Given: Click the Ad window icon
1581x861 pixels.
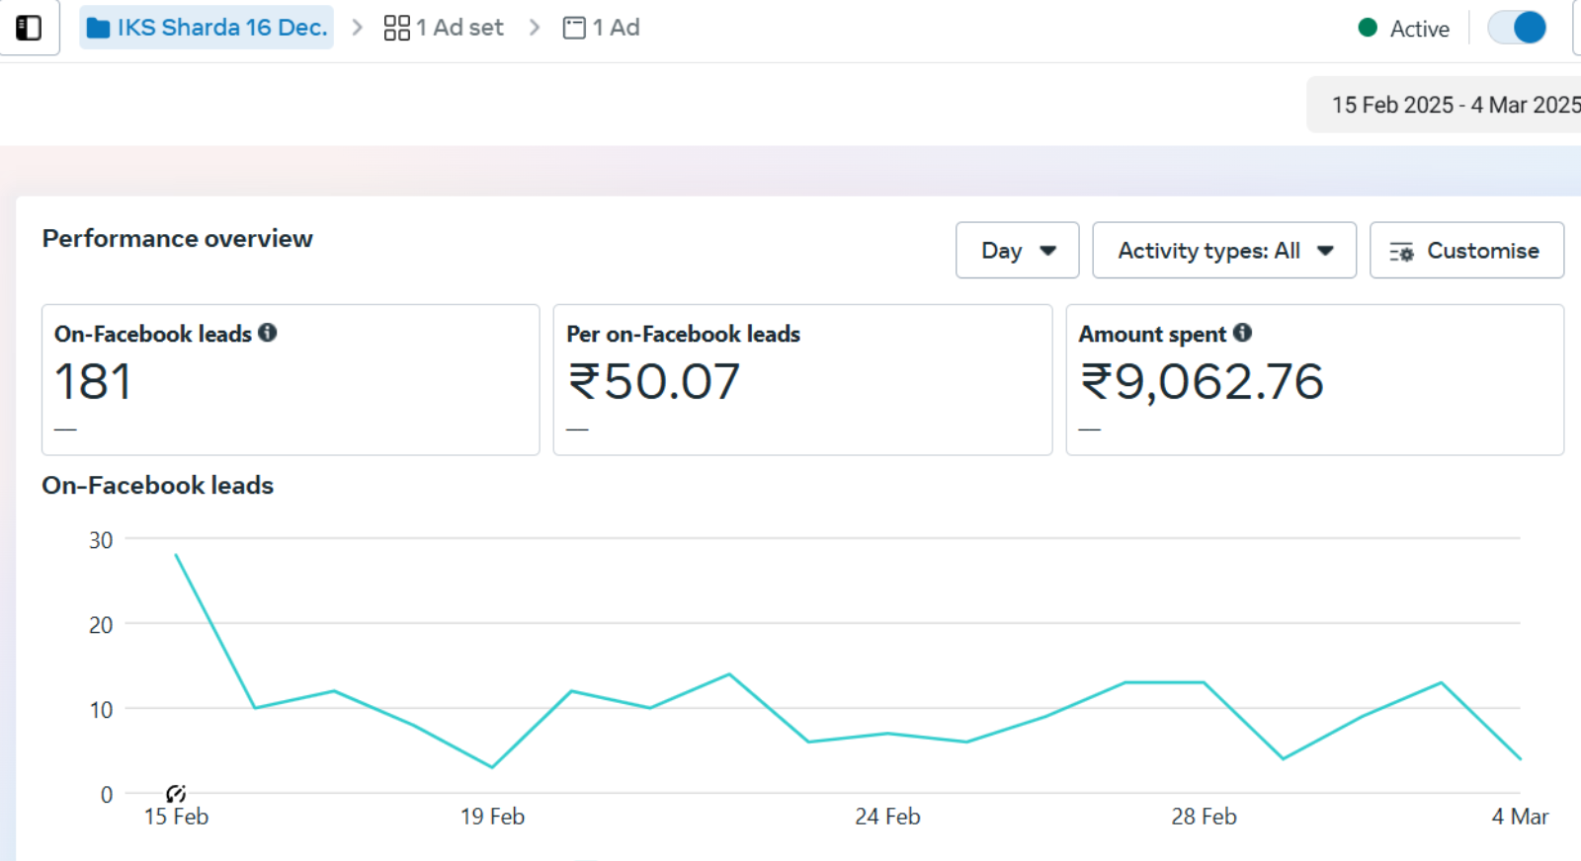Looking at the screenshot, I should [574, 28].
